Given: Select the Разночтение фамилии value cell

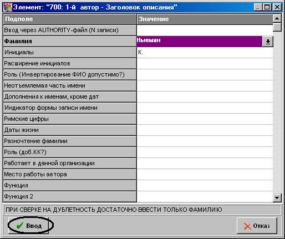Looking at the screenshot, I should coord(205,141).
